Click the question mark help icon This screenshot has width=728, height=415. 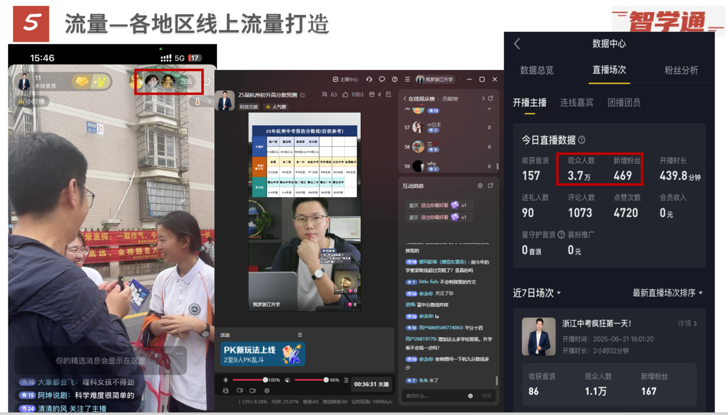(x=395, y=79)
